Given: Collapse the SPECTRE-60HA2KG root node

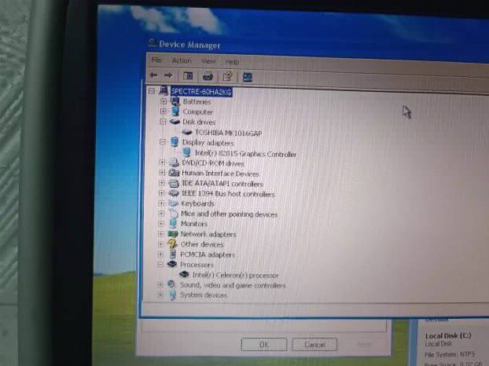Looking at the screenshot, I should 152,91.
